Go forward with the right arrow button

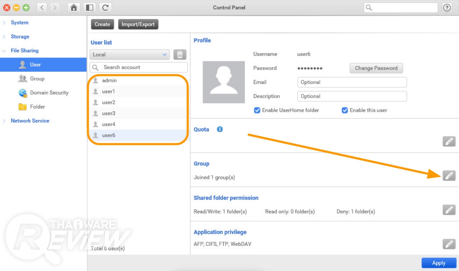pos(55,8)
